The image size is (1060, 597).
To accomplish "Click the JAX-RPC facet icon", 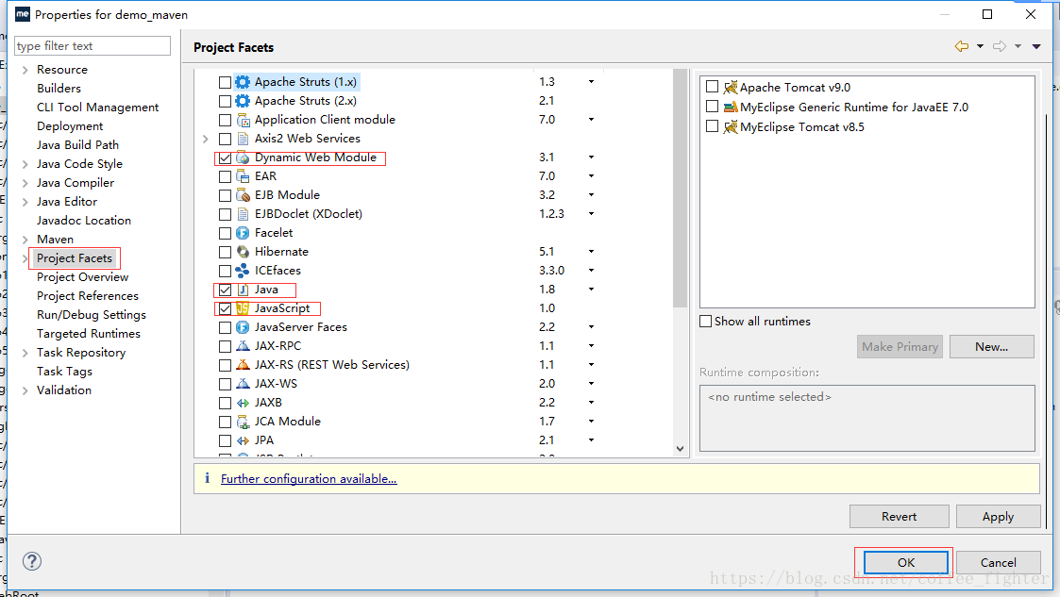I will [x=243, y=346].
